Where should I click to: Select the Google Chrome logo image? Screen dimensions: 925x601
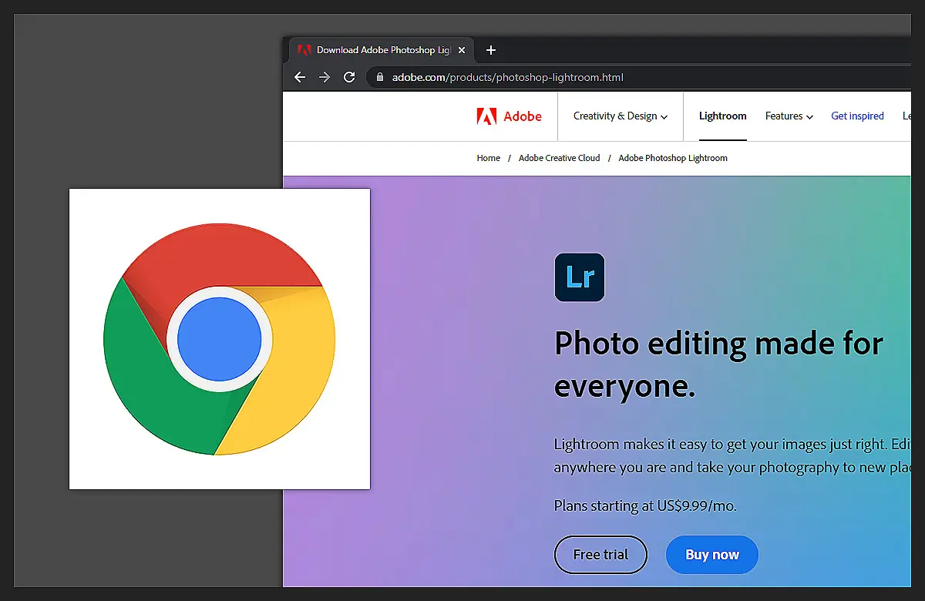point(220,339)
